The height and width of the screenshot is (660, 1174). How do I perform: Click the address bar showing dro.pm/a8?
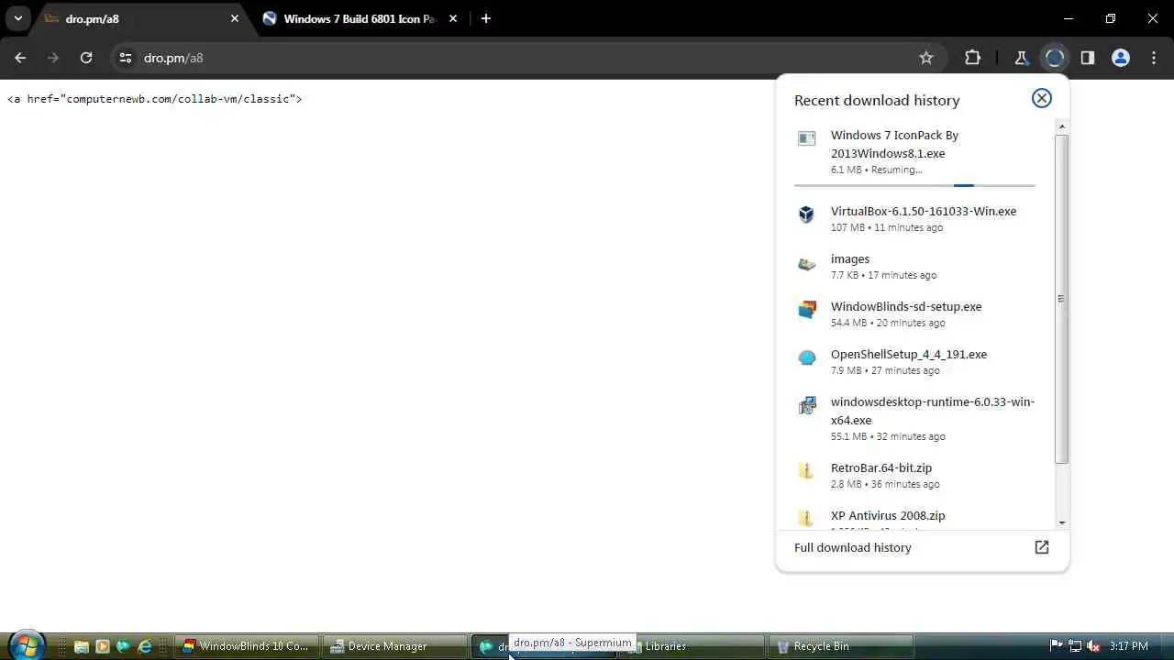(x=527, y=58)
